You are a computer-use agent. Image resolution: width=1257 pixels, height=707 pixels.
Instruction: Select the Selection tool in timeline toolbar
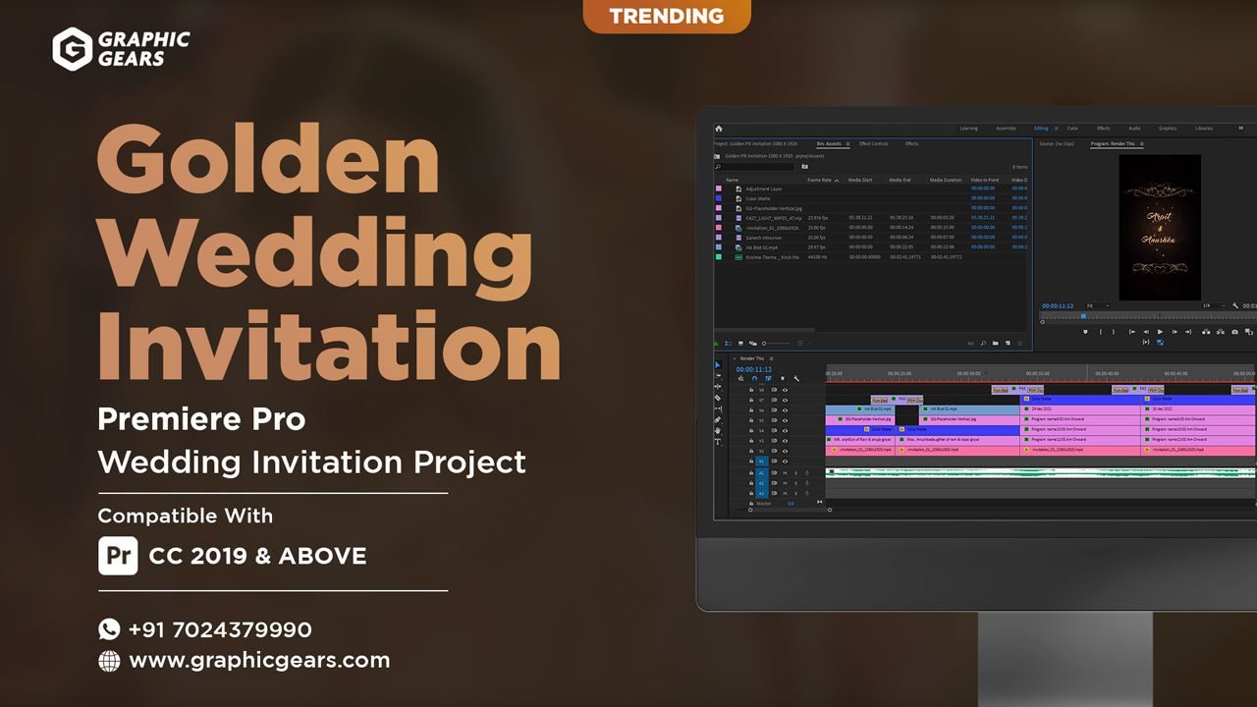coord(717,365)
